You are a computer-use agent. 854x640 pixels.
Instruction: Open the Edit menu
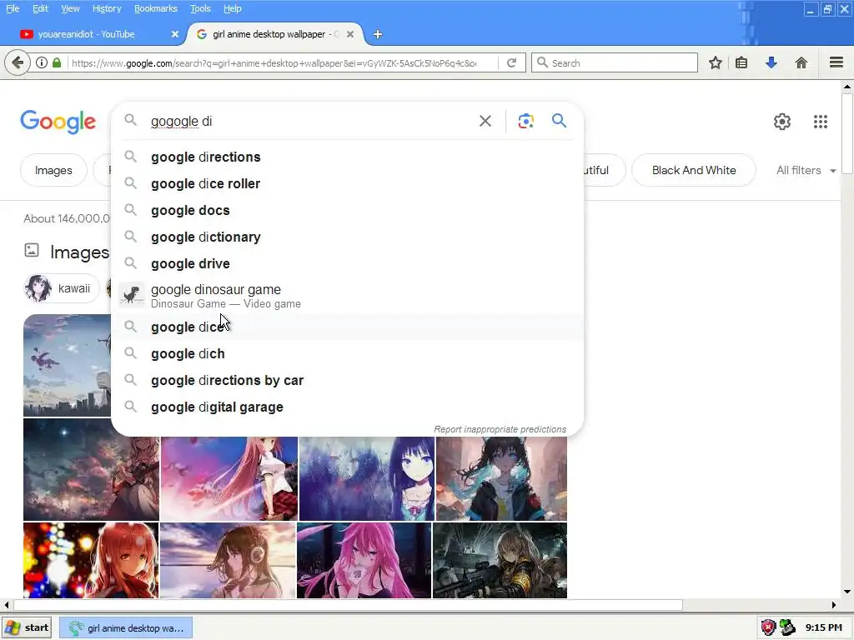point(40,8)
